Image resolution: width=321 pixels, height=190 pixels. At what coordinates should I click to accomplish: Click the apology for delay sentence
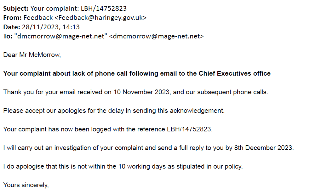[114, 111]
